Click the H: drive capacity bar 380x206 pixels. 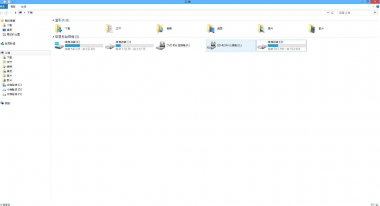(287, 45)
